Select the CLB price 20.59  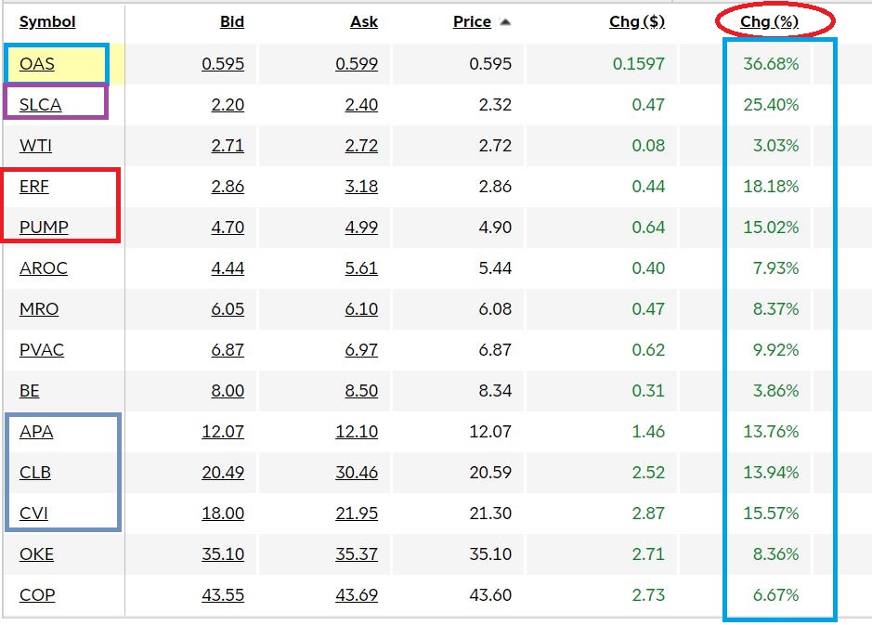490,472
